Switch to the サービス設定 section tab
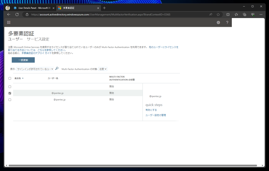This screenshot has width=269, height=171. [38, 39]
